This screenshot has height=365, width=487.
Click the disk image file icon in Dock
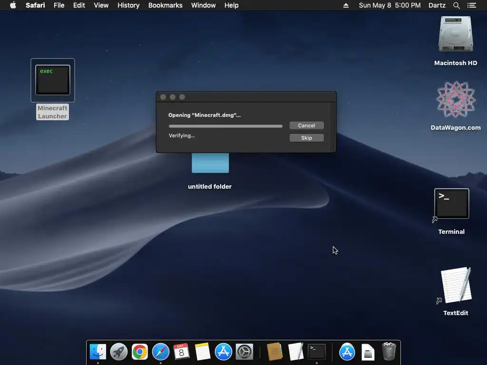tap(368, 352)
